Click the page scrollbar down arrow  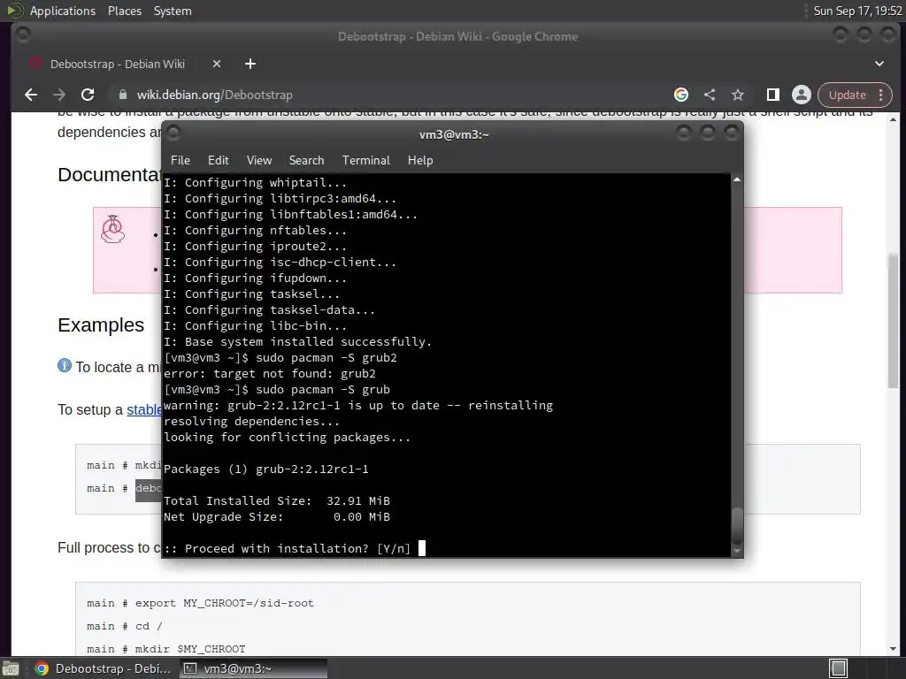click(x=894, y=649)
